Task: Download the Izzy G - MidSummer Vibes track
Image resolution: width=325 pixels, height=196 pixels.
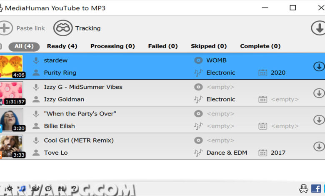Action: point(319,93)
